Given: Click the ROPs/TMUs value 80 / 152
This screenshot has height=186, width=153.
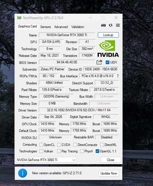Looking at the screenshot, I should click(48, 76).
